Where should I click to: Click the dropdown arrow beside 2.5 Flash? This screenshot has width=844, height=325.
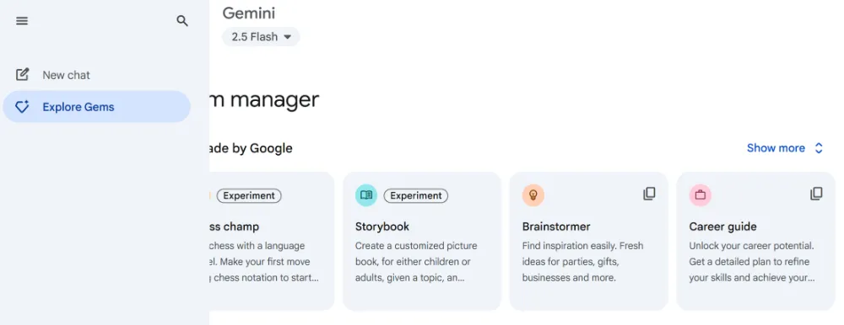[288, 37]
